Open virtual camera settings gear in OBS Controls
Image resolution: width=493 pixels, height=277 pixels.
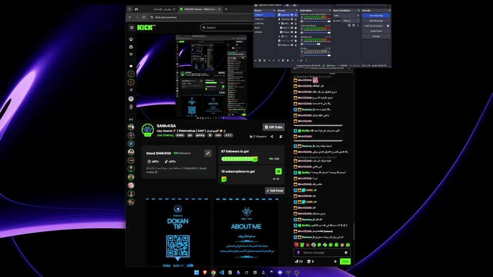pos(388,26)
